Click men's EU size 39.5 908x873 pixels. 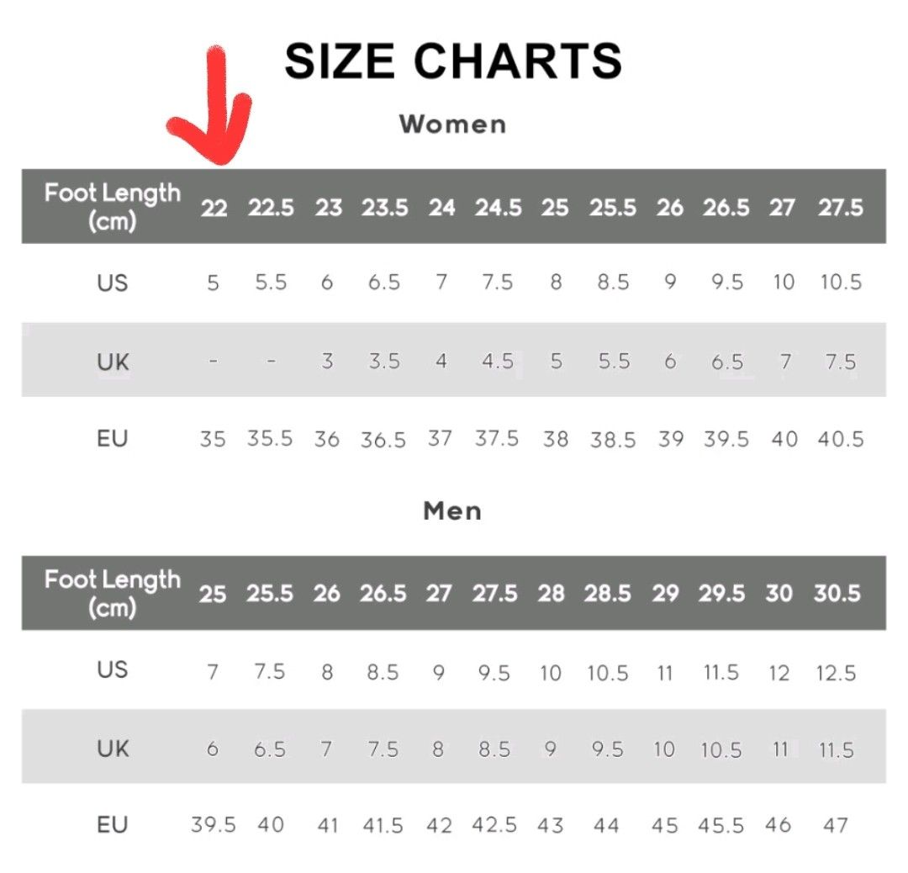coord(213,825)
